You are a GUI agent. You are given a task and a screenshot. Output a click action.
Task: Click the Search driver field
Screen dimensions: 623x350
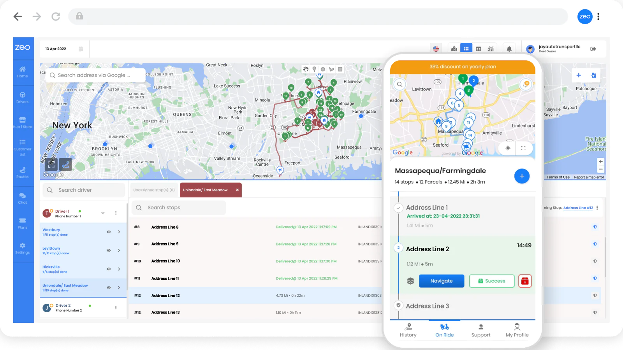pos(84,190)
